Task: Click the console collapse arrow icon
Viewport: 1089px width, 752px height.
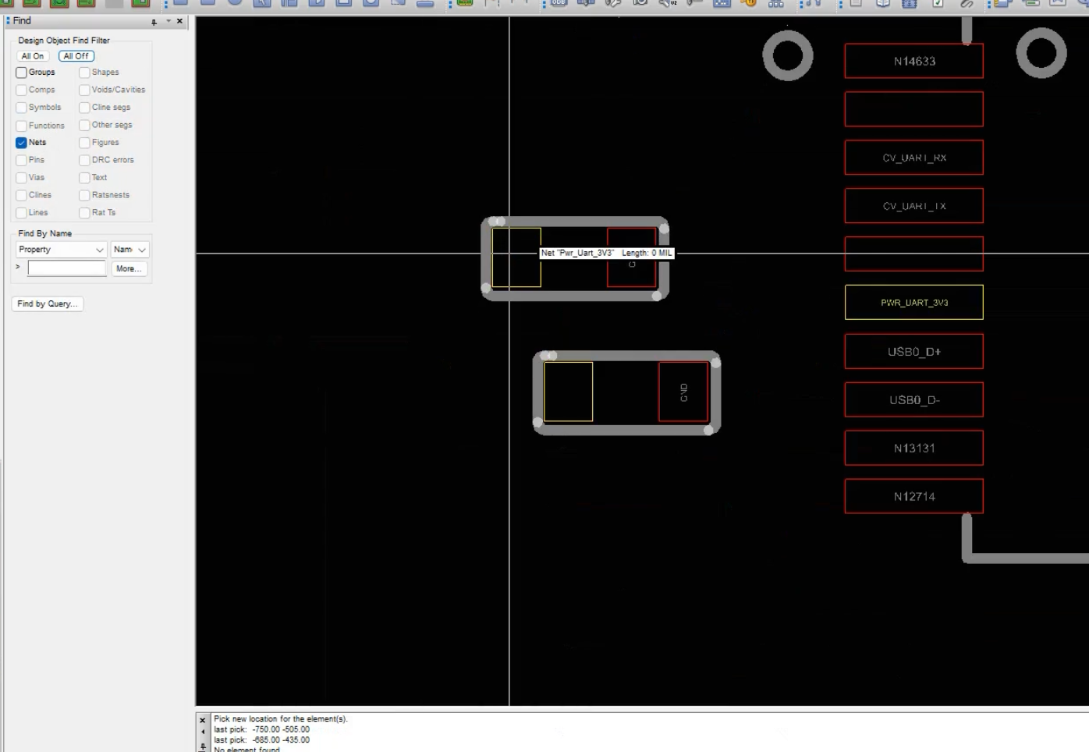Action: pyautogui.click(x=203, y=732)
